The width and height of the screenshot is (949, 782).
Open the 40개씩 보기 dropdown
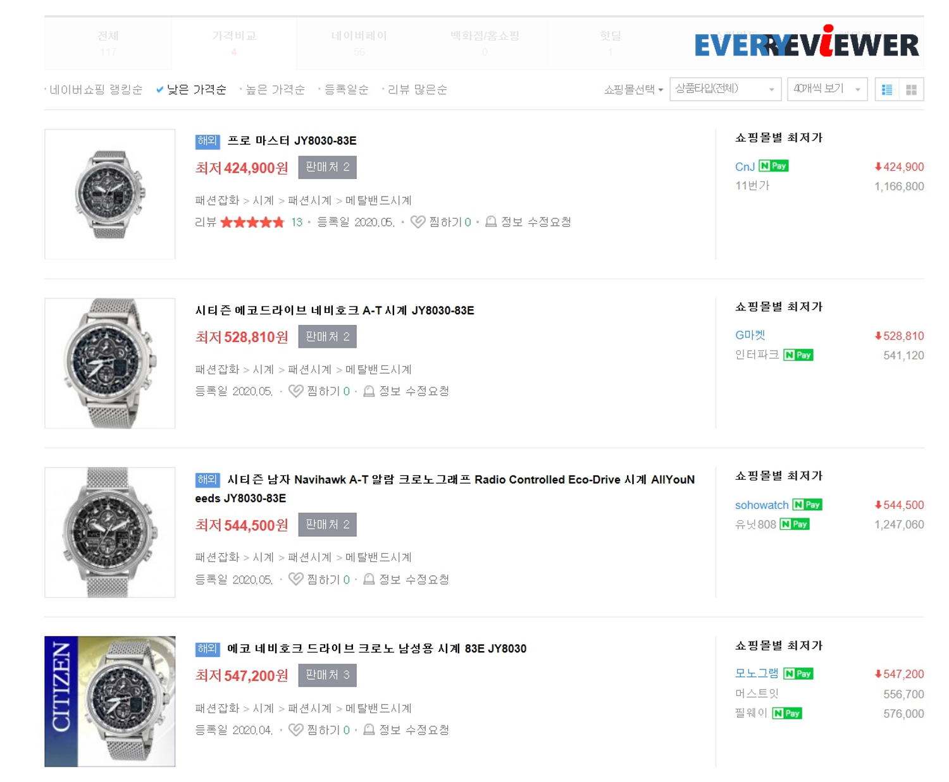coord(828,89)
